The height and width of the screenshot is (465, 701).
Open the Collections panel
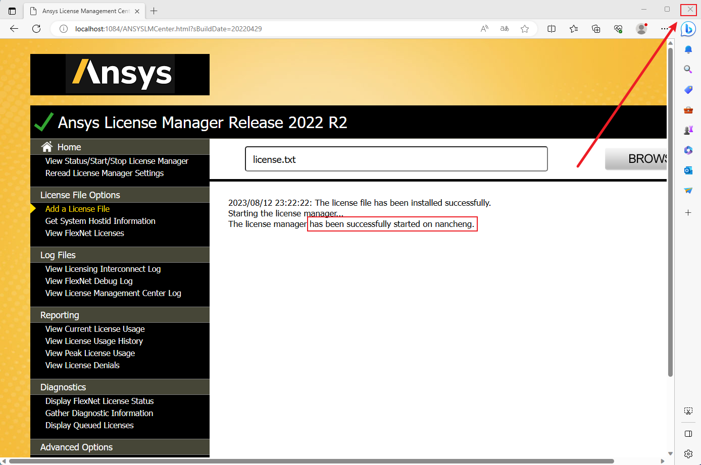pyautogui.click(x=596, y=29)
